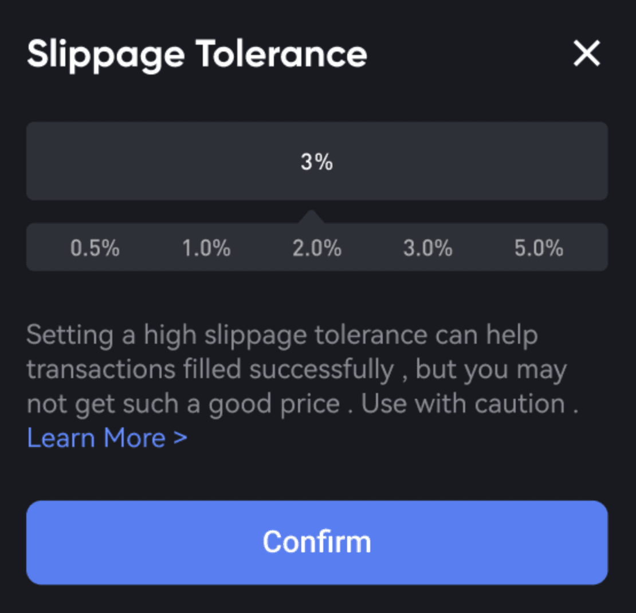This screenshot has width=636, height=613.
Task: Click the custom slippage input showing 3%
Action: [317, 162]
